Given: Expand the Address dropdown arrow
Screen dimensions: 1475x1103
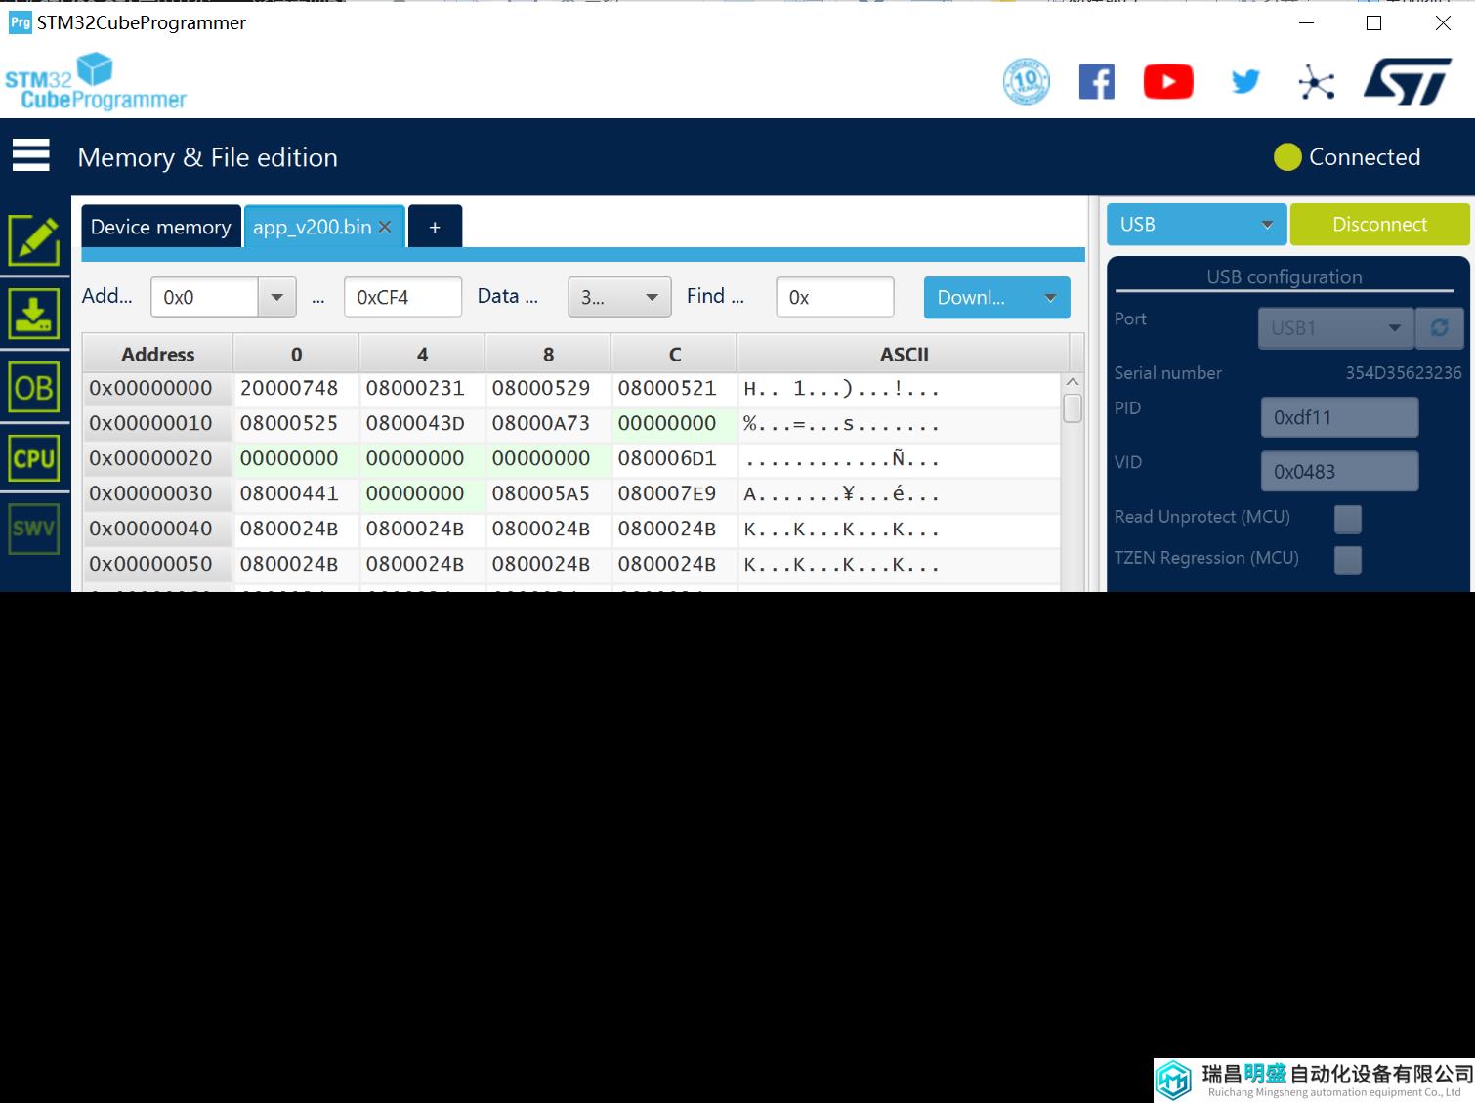Looking at the screenshot, I should point(276,297).
